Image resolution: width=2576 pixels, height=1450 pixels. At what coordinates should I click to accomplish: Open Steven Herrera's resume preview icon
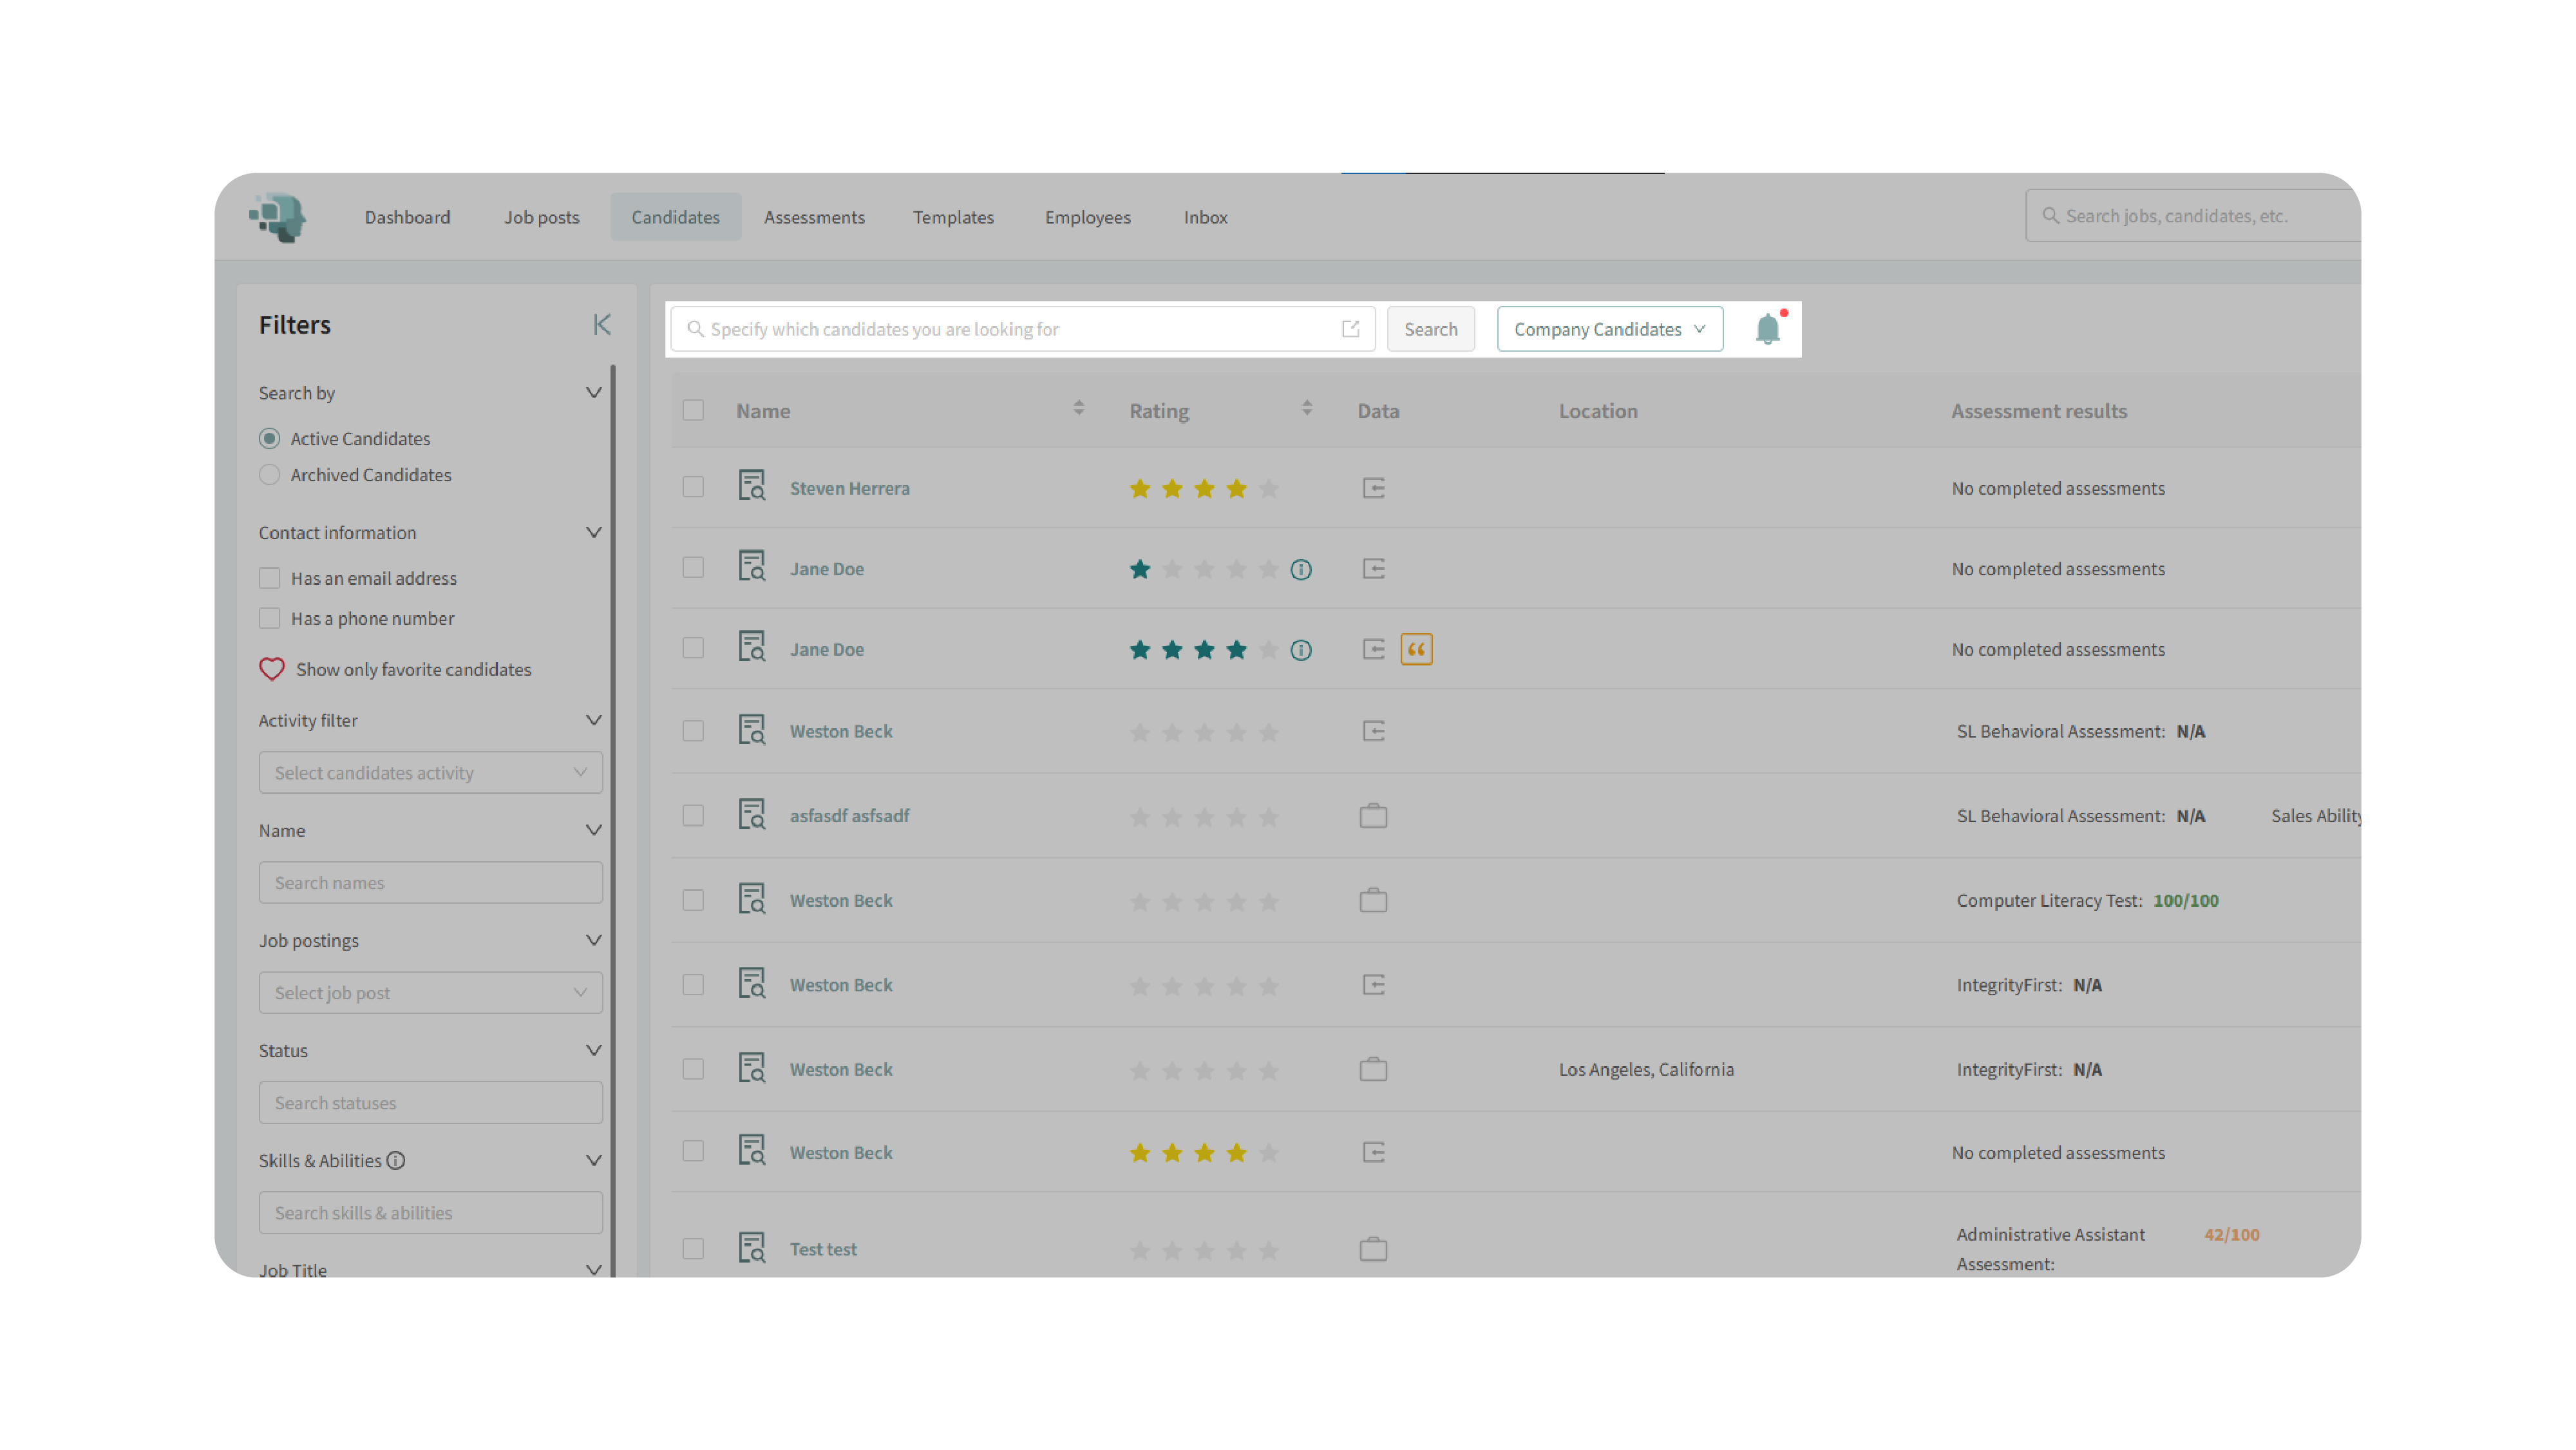751,487
